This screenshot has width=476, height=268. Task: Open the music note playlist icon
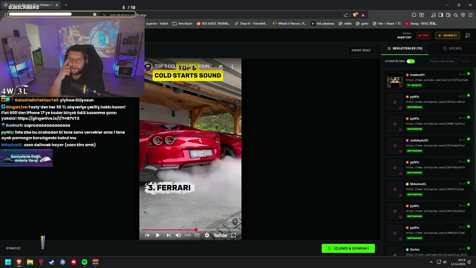[x=433, y=15]
